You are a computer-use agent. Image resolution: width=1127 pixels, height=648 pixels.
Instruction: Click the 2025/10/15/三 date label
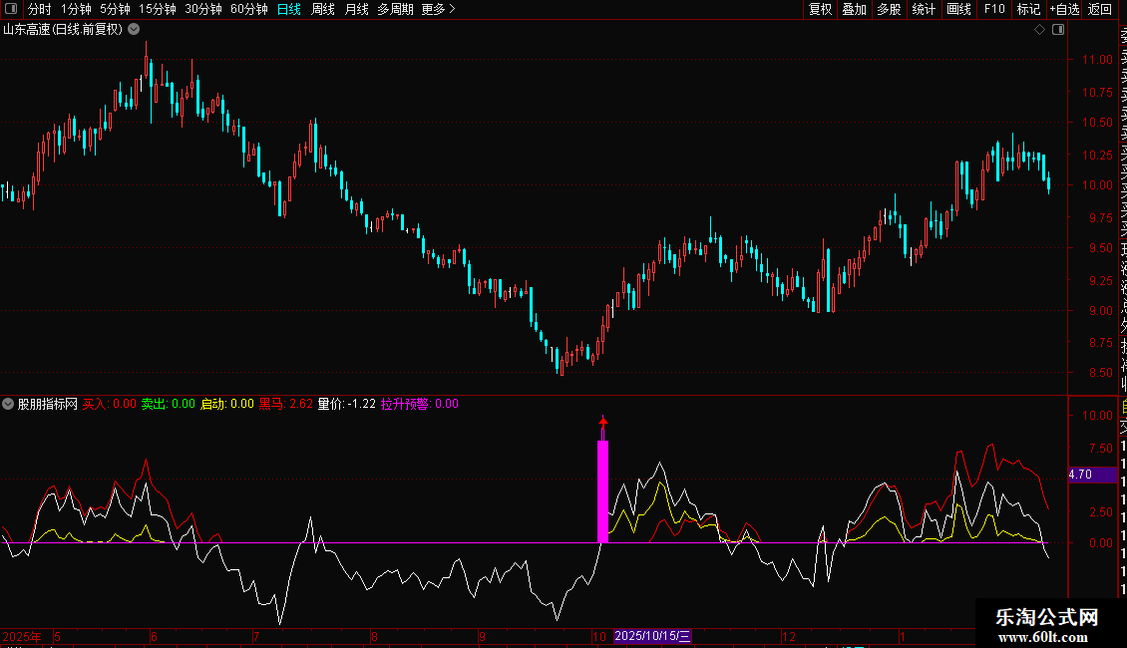652,636
